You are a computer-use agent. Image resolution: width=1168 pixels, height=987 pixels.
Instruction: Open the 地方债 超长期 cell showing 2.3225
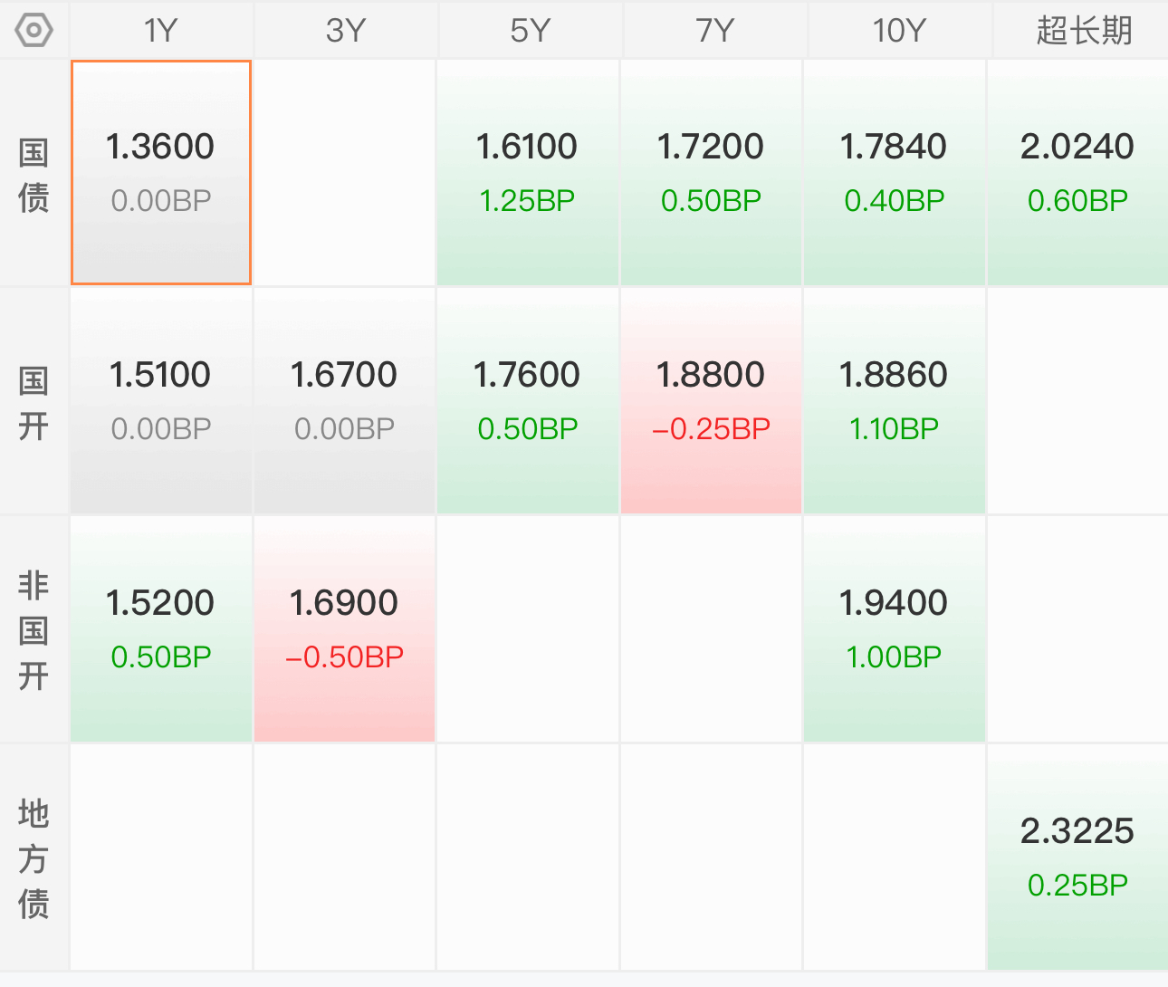point(1077,858)
